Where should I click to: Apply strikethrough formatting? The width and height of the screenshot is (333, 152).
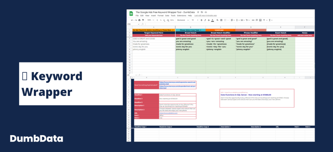coord(209,20)
